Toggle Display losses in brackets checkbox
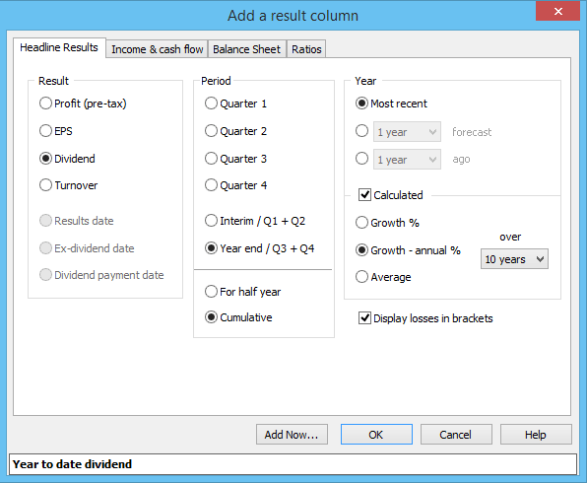This screenshot has width=587, height=483. click(364, 318)
